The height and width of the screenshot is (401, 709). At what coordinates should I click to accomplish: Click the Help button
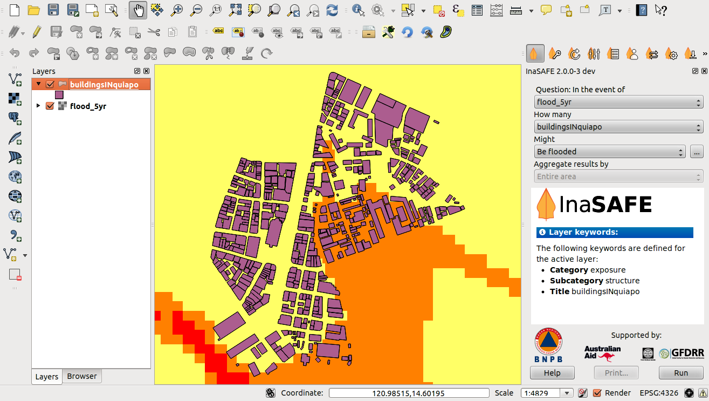552,373
